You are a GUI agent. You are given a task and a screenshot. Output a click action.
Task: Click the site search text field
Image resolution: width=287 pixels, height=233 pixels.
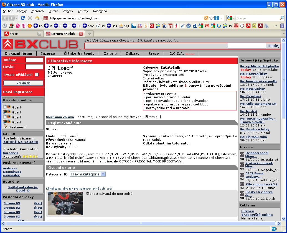point(247,46)
